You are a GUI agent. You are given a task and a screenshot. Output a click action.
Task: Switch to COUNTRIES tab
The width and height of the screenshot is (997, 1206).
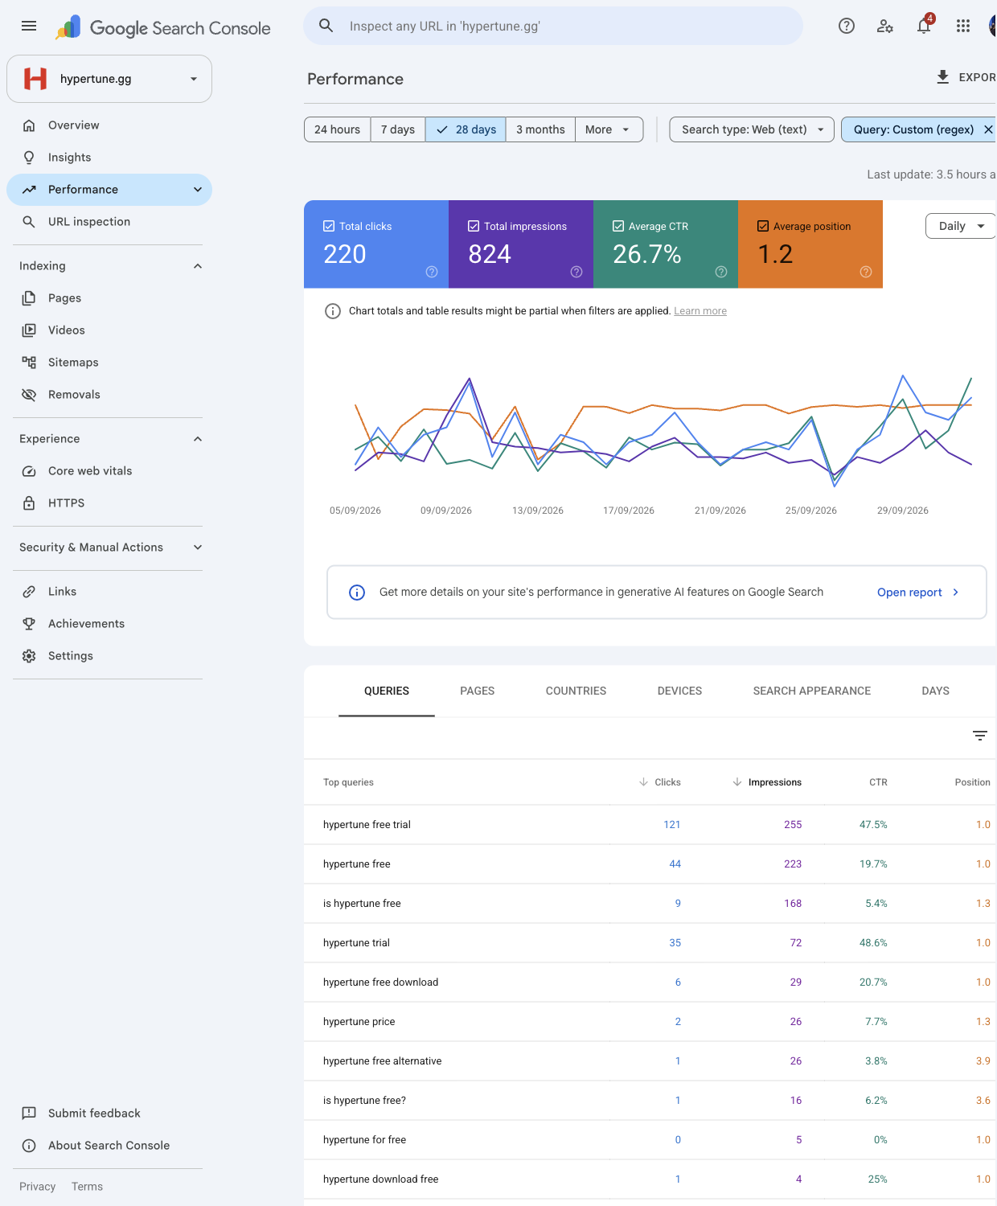pos(576,691)
